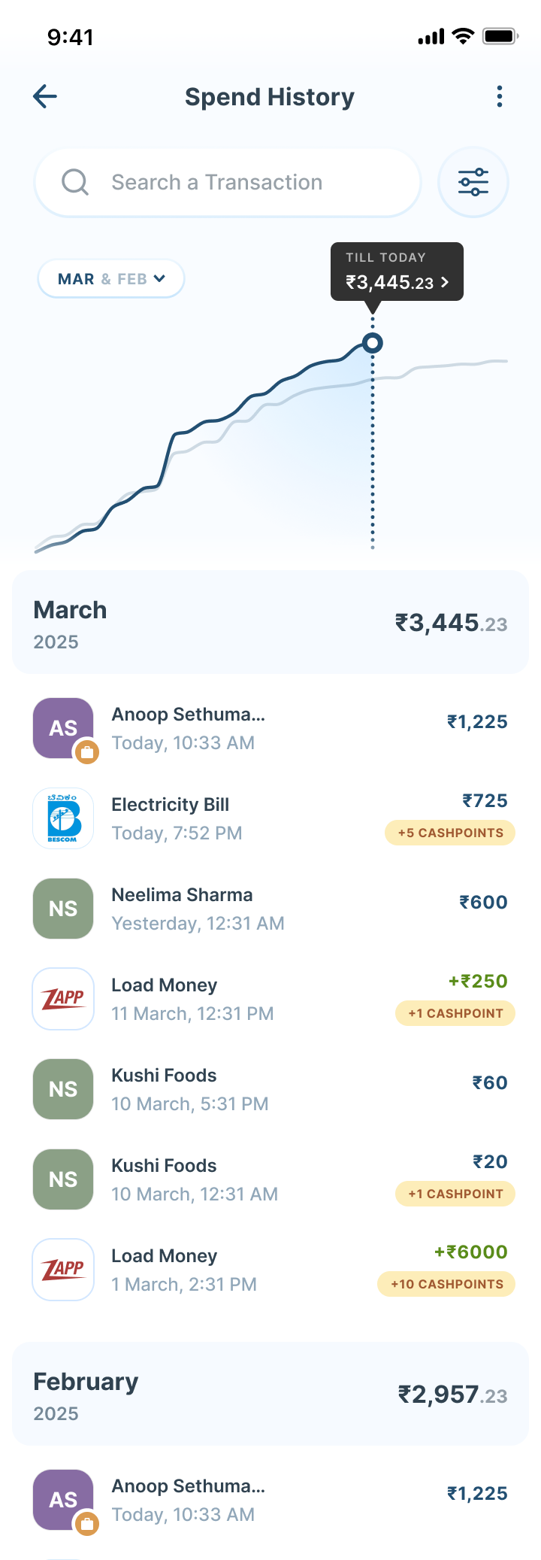
Task: Open the Kushi Foods ₹60 transaction
Action: (270, 1089)
